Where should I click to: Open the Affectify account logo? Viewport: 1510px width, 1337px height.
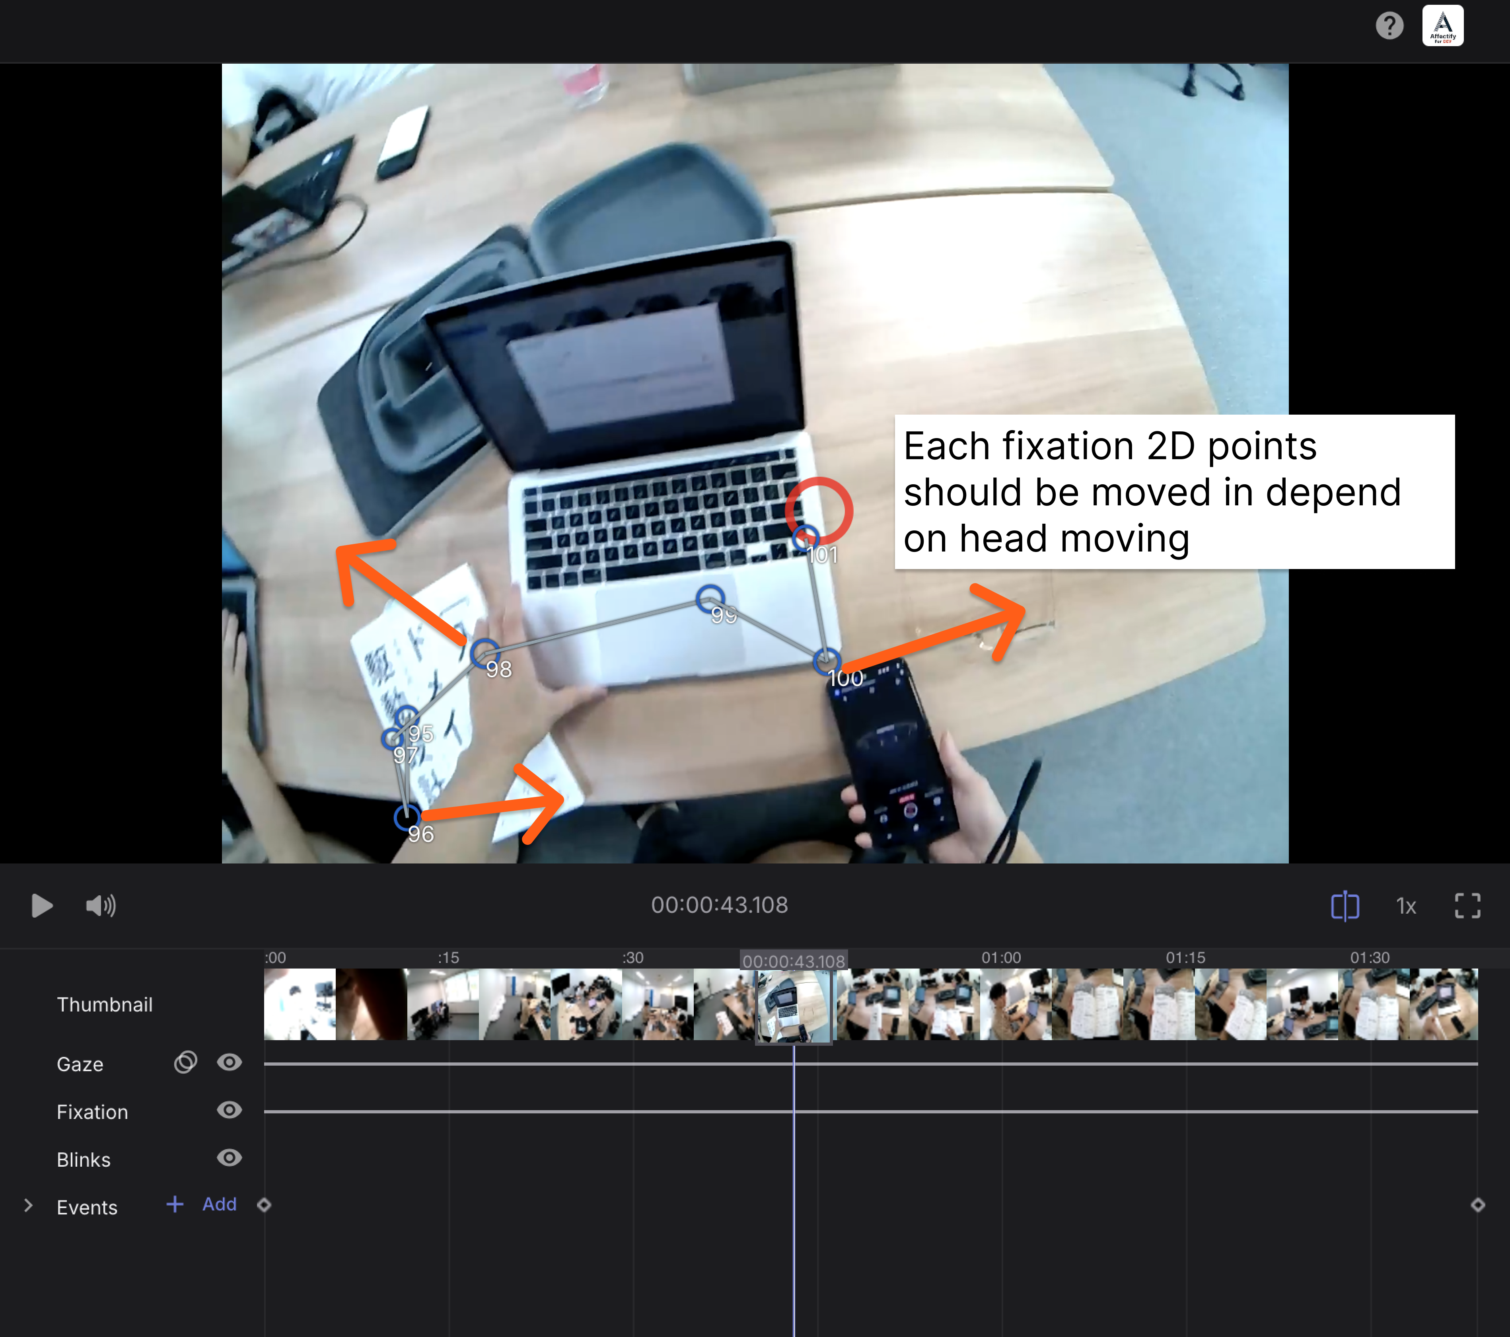click(1442, 26)
